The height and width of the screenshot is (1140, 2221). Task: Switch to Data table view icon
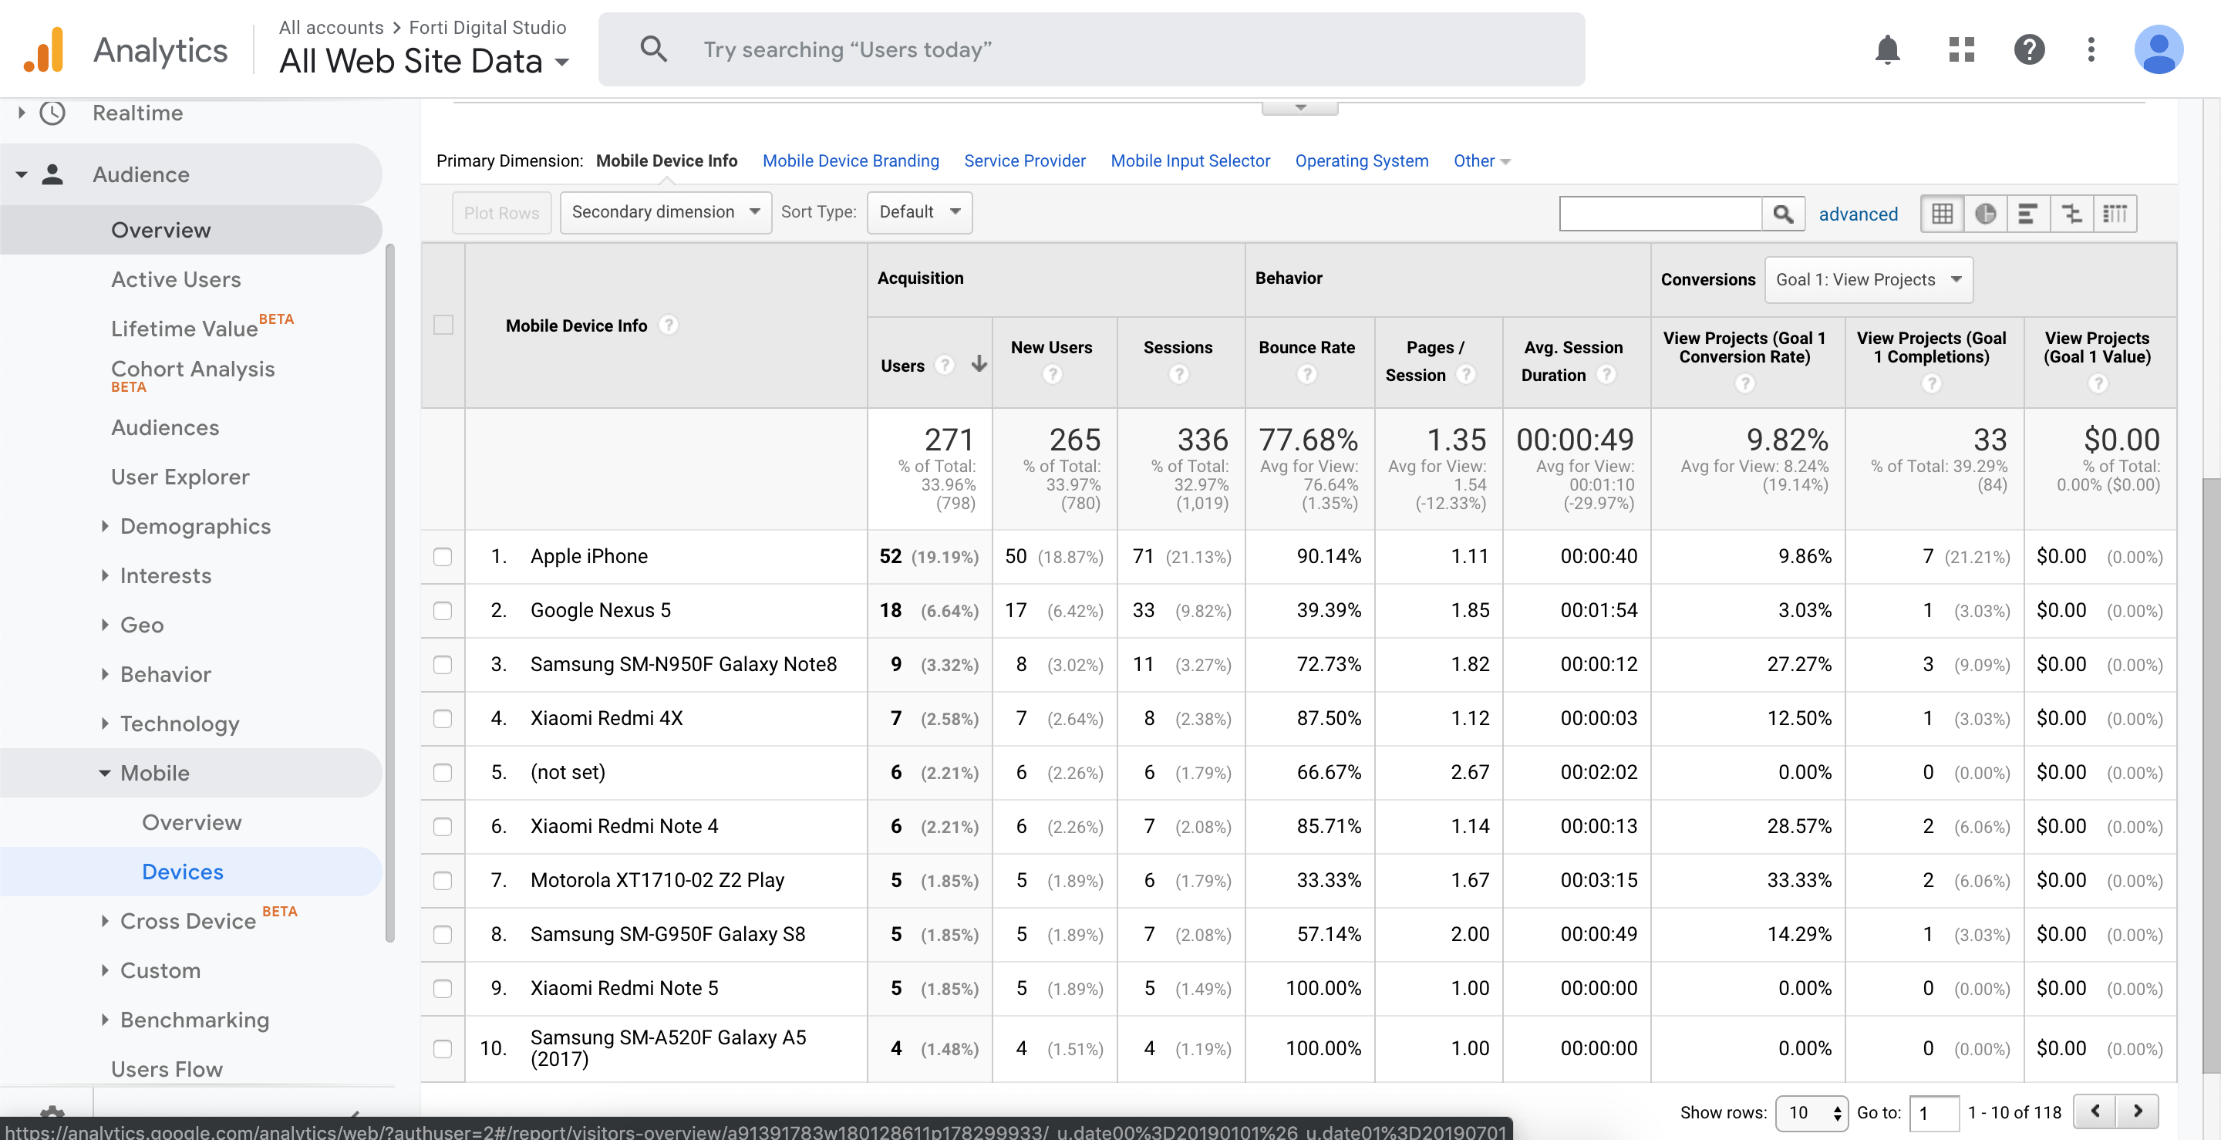[x=1942, y=214]
